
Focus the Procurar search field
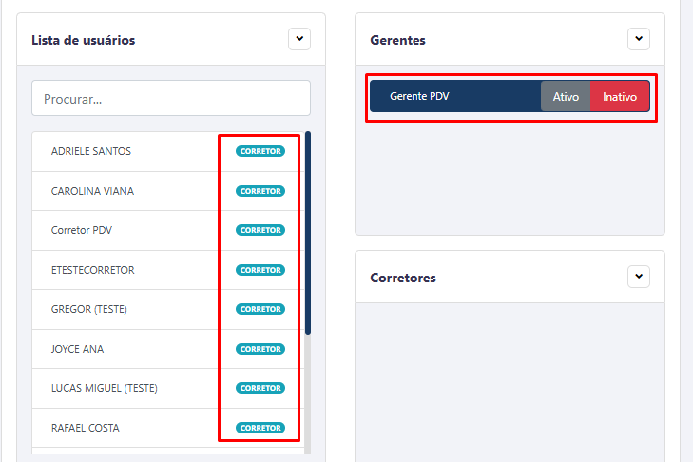pyautogui.click(x=171, y=98)
